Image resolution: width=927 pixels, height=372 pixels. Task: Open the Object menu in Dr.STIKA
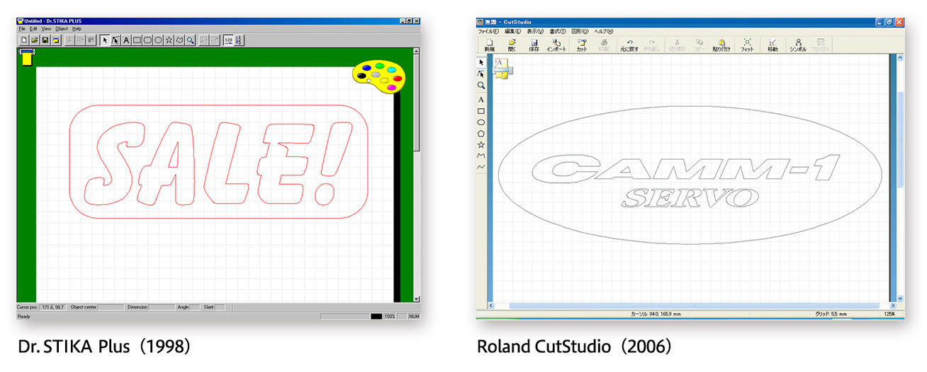[62, 29]
